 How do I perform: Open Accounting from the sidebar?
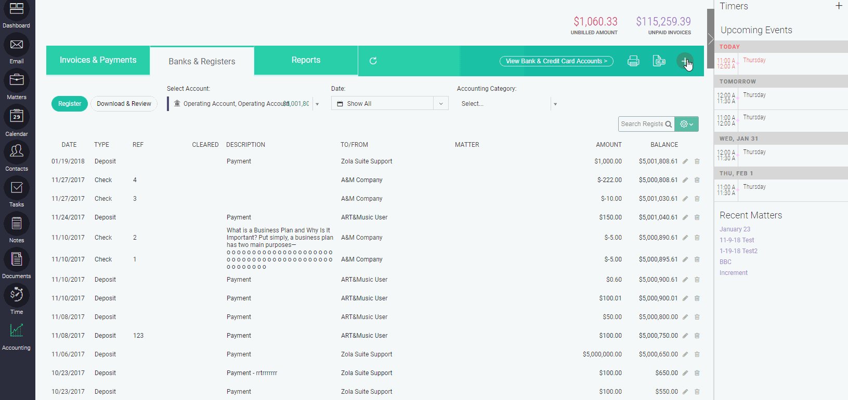(x=17, y=330)
